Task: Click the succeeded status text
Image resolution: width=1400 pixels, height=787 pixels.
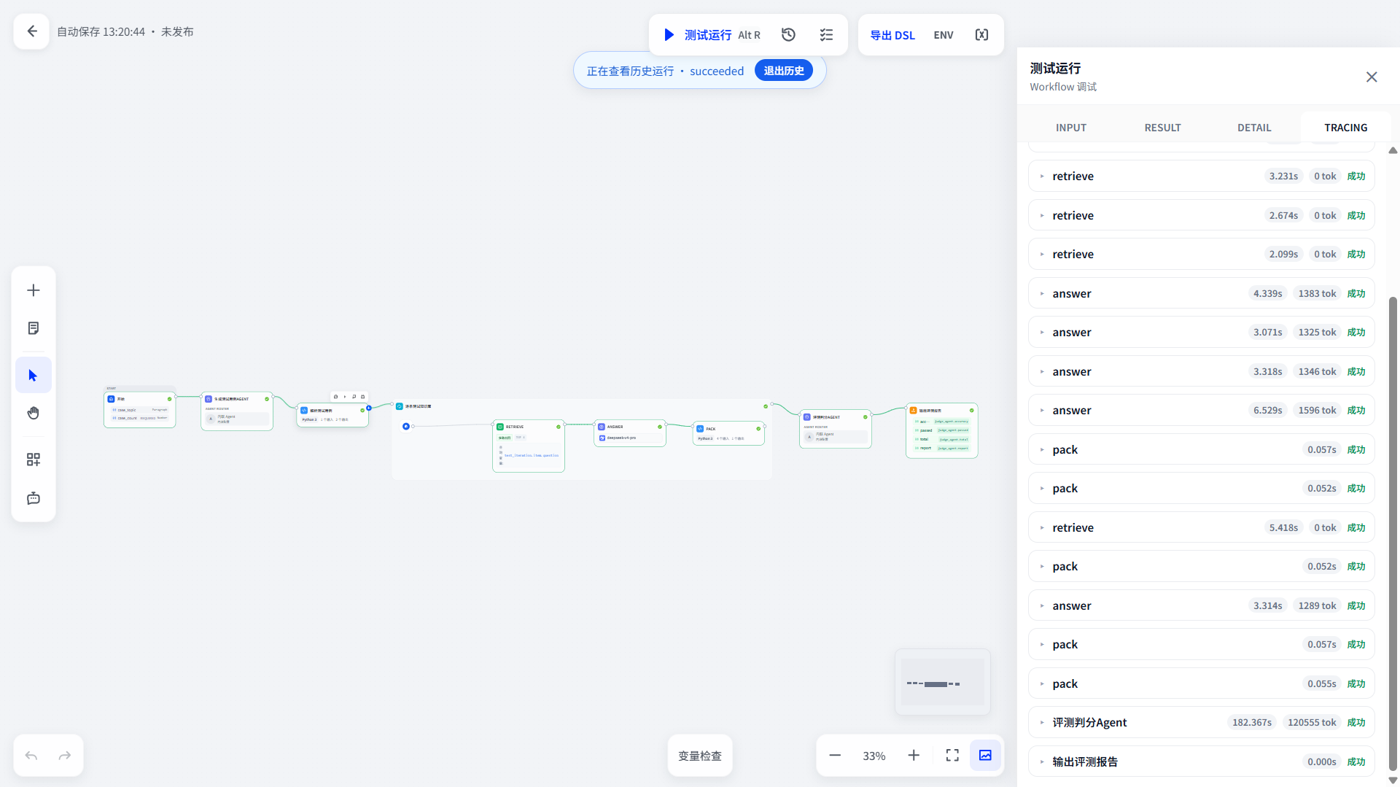Action: [717, 71]
